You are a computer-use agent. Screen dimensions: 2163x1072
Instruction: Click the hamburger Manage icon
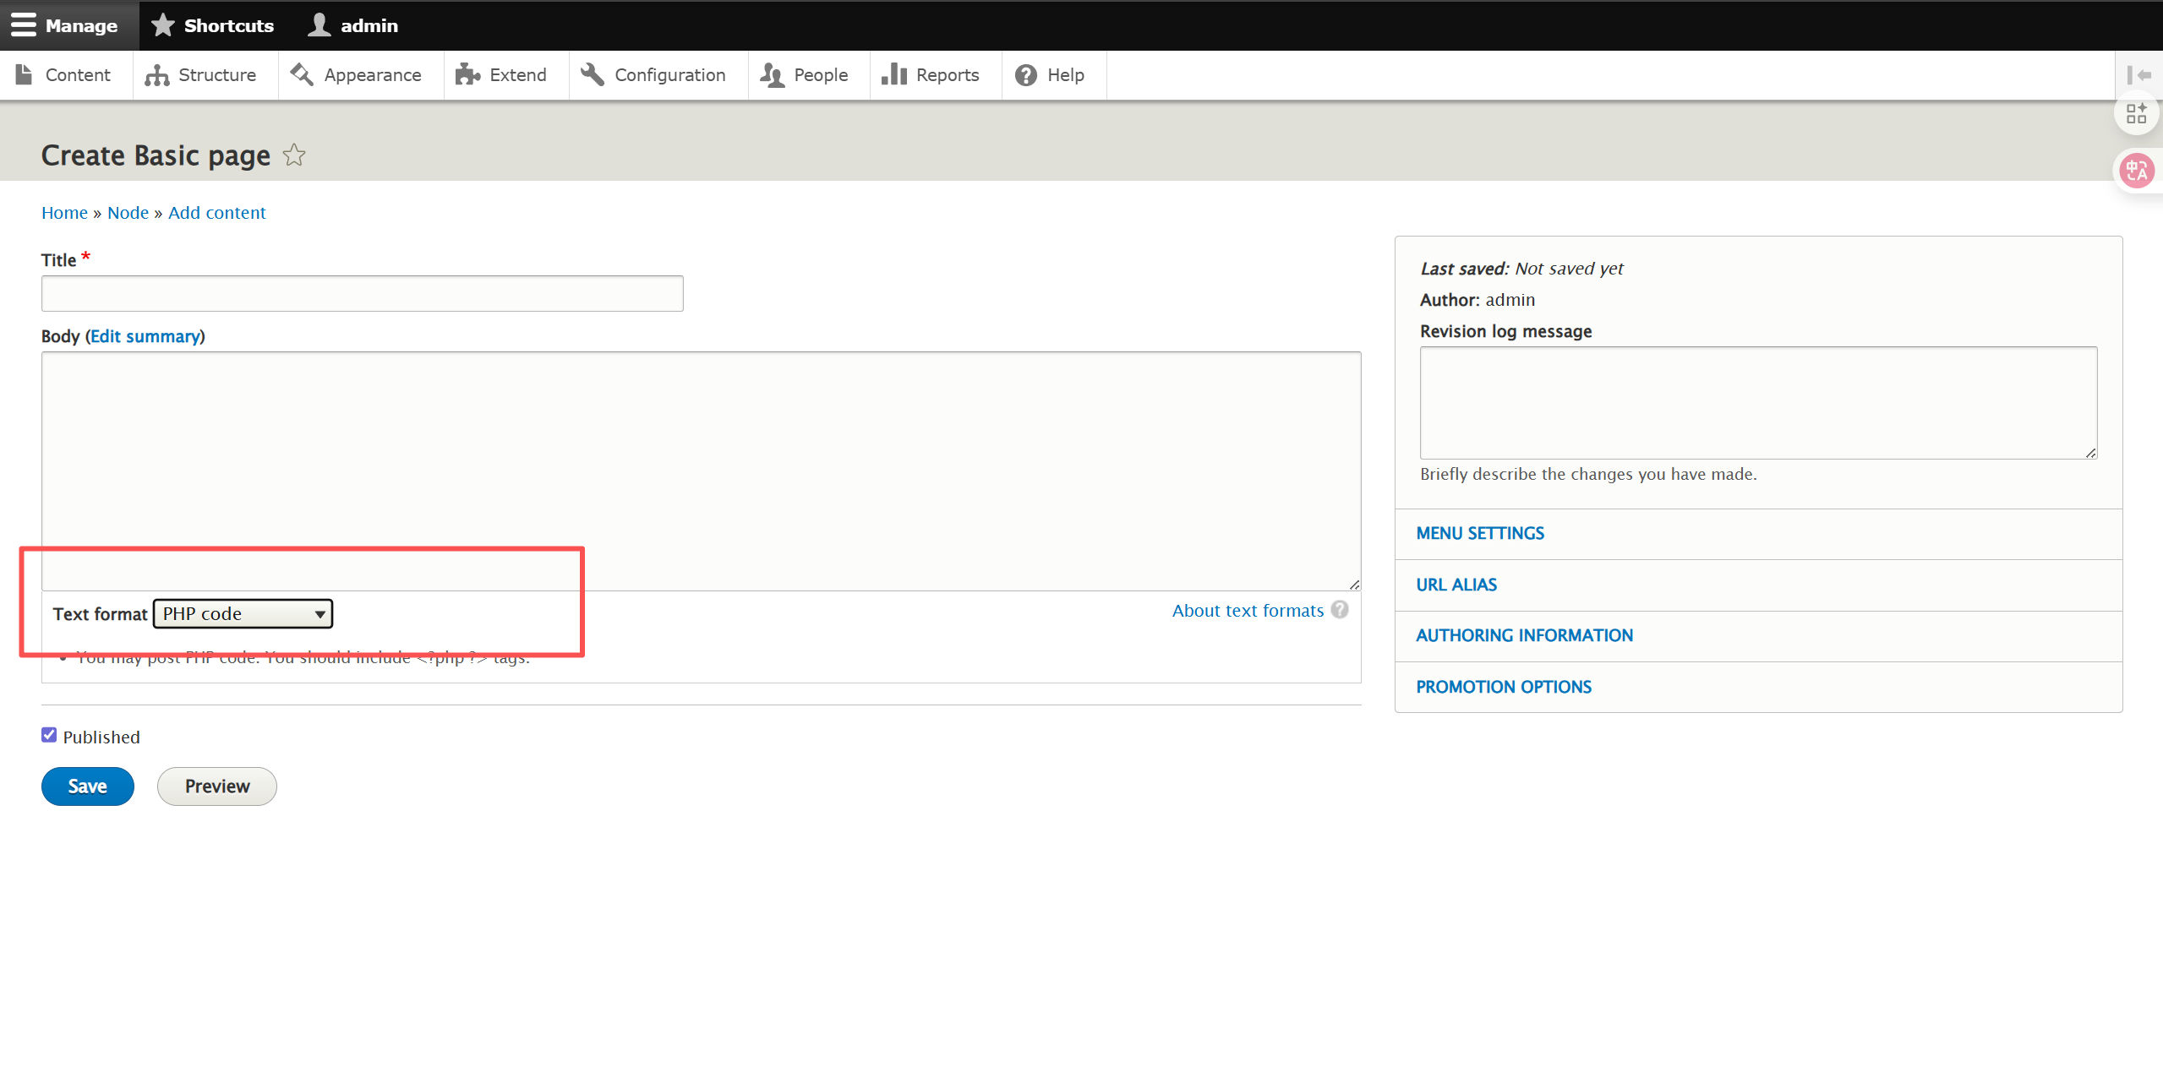coord(24,25)
